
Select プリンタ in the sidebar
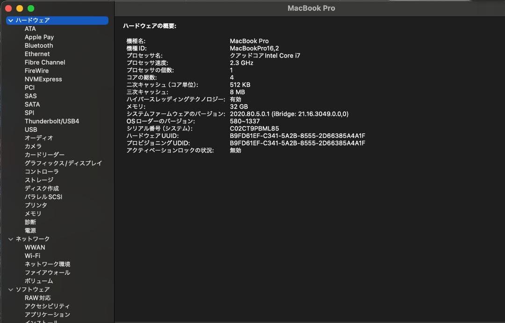point(36,205)
